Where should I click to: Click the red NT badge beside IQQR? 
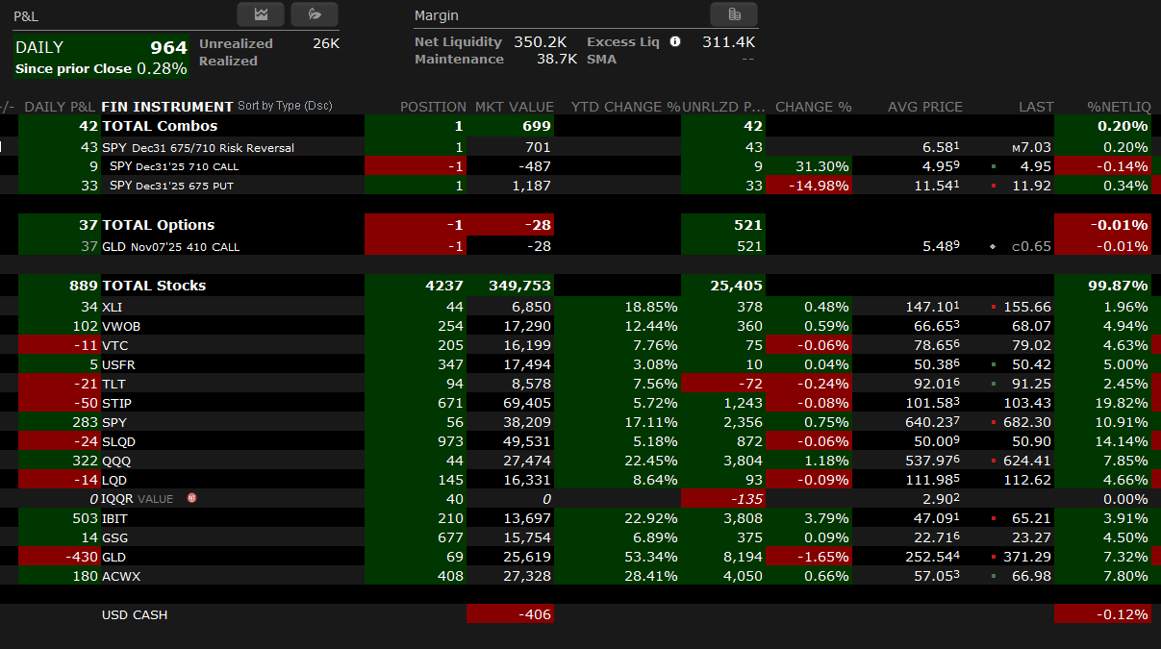click(x=192, y=499)
